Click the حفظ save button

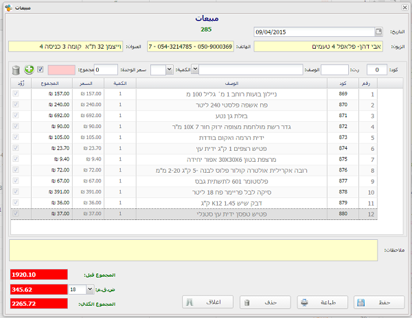[x=379, y=302]
